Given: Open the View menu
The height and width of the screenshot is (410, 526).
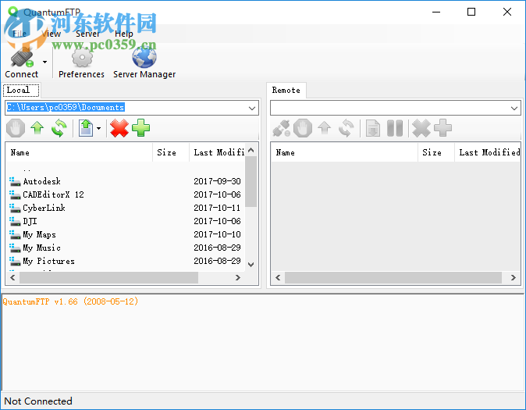Looking at the screenshot, I should pos(51,34).
